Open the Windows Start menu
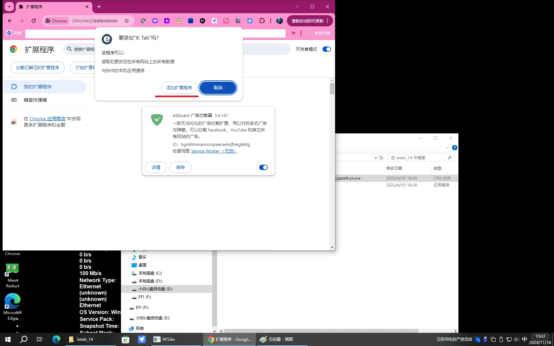Viewport: 554px width, 346px height. [8, 339]
